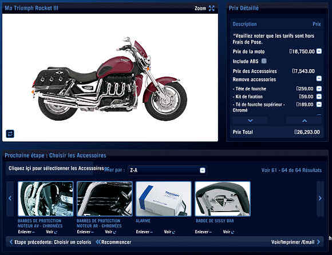Select the Badge de sissy bar thumbnail

(x=223, y=199)
